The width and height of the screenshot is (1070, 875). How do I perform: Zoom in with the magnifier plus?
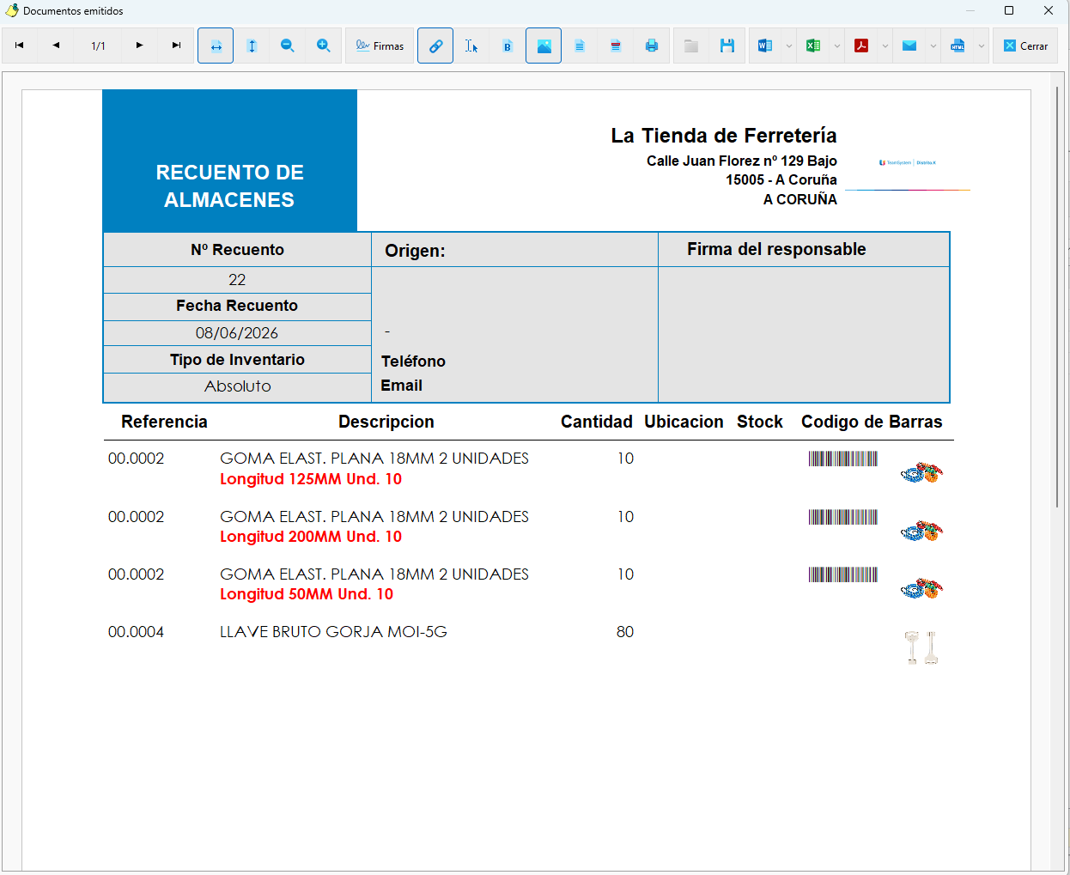point(324,46)
